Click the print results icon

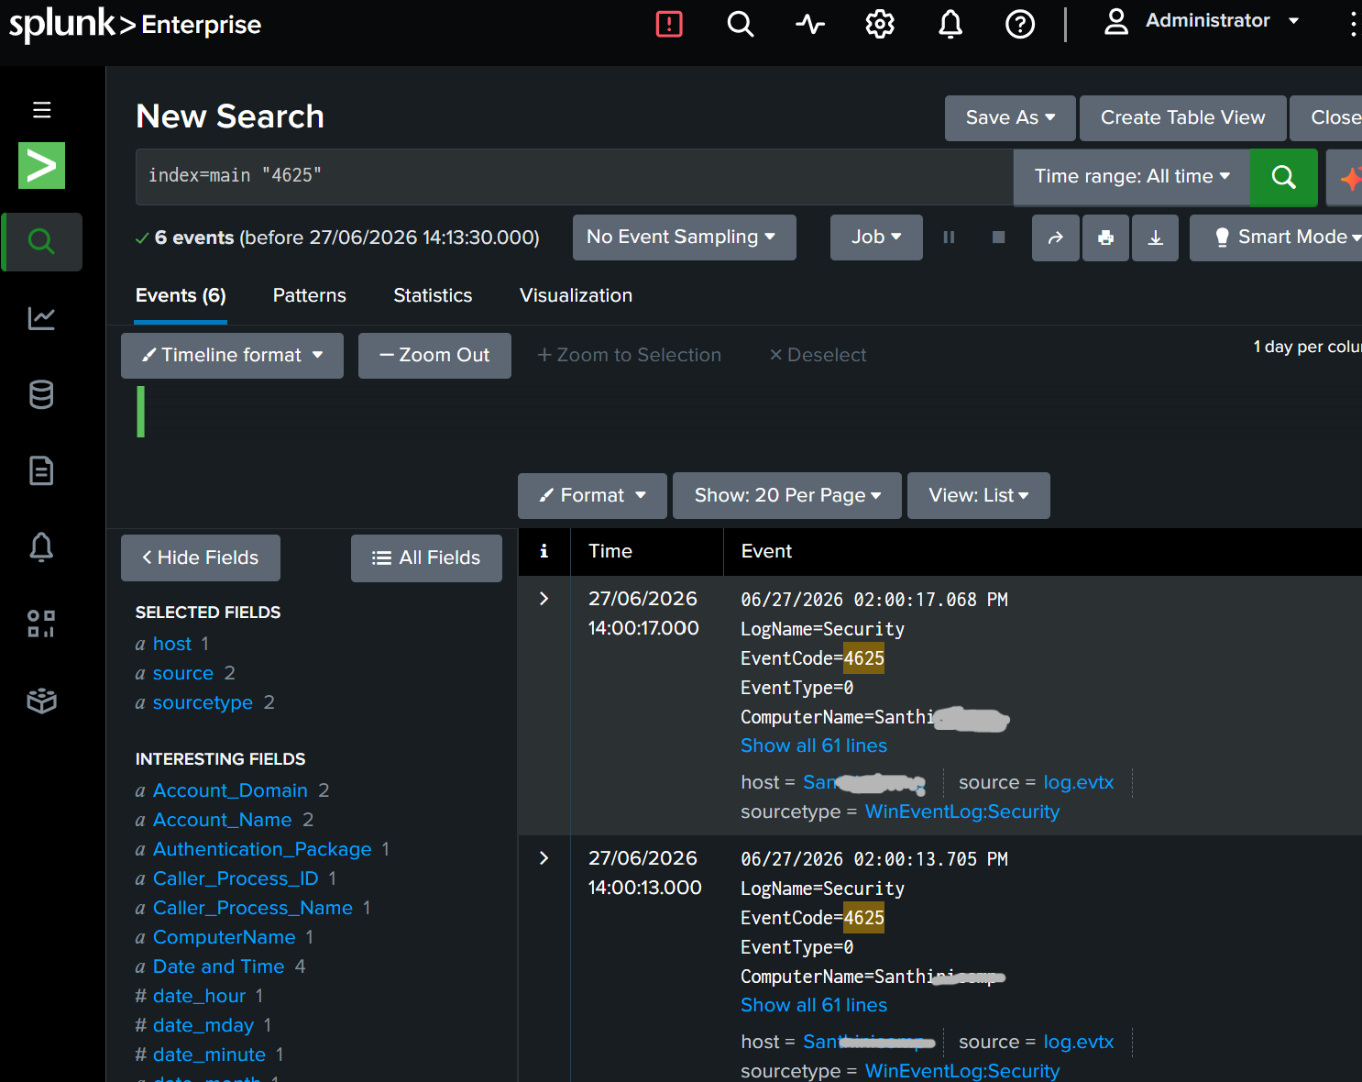pyautogui.click(x=1105, y=237)
